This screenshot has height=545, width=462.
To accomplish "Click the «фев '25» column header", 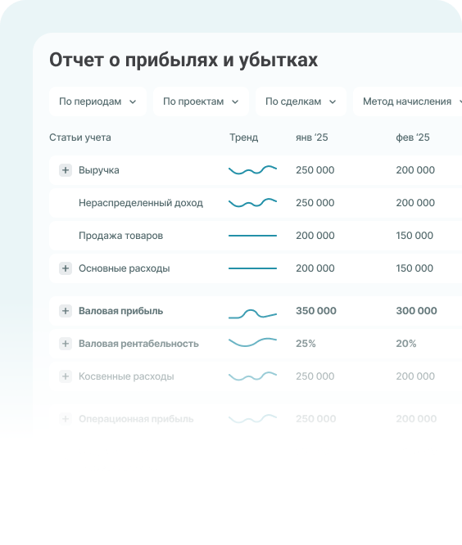I will coord(413,137).
